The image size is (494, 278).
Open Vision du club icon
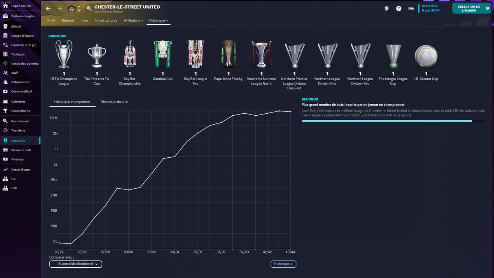click(5, 150)
